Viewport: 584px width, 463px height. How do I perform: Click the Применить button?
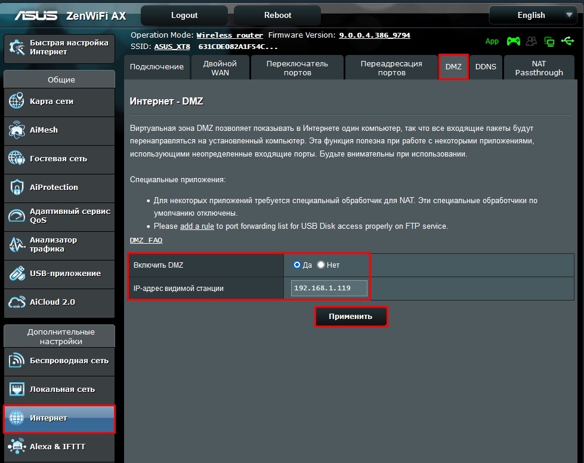pos(351,317)
